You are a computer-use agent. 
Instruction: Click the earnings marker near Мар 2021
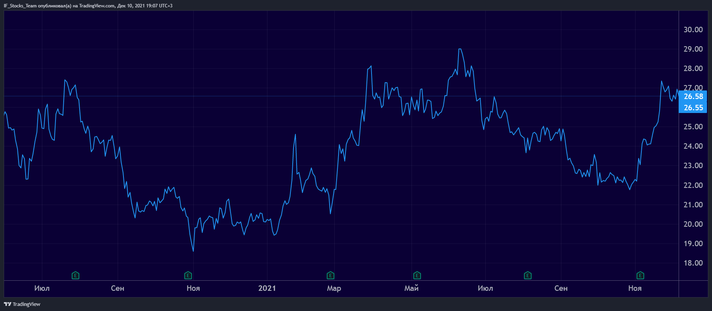[330, 276]
